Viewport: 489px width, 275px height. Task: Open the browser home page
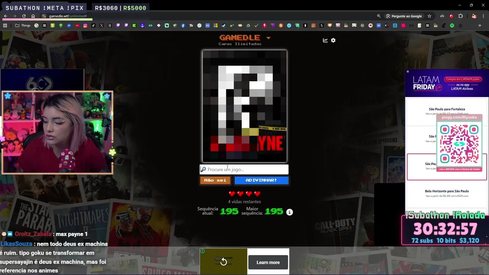point(33,16)
